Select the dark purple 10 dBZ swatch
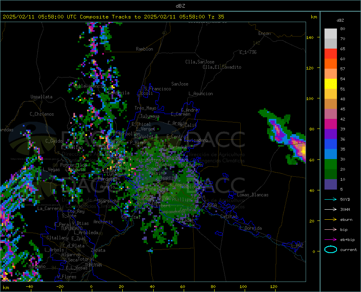The width and height of the screenshot is (361, 292). [331, 184]
